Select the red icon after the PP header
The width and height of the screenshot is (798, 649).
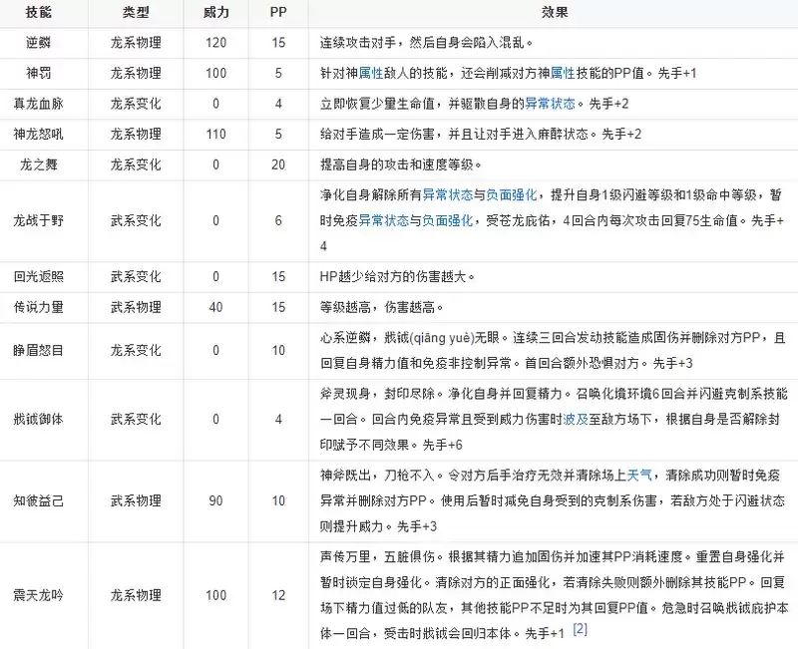[290, 10]
